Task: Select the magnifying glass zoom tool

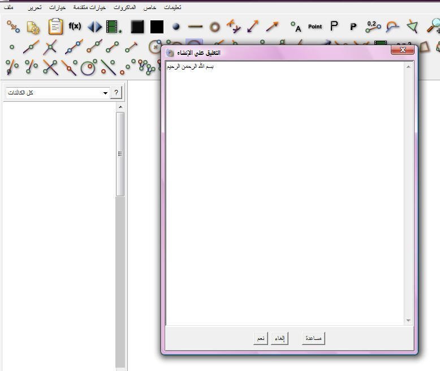Action: pos(434,26)
